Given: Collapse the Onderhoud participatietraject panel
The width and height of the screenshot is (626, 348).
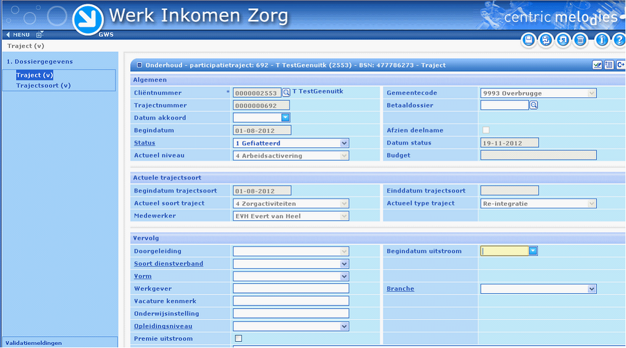Looking at the screenshot, I should (139, 65).
